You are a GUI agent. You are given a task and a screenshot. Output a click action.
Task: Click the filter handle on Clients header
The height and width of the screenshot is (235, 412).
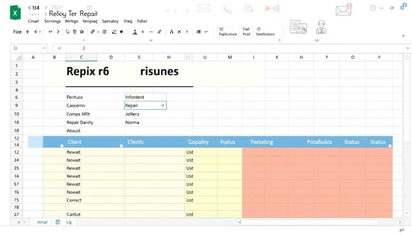[x=122, y=146]
